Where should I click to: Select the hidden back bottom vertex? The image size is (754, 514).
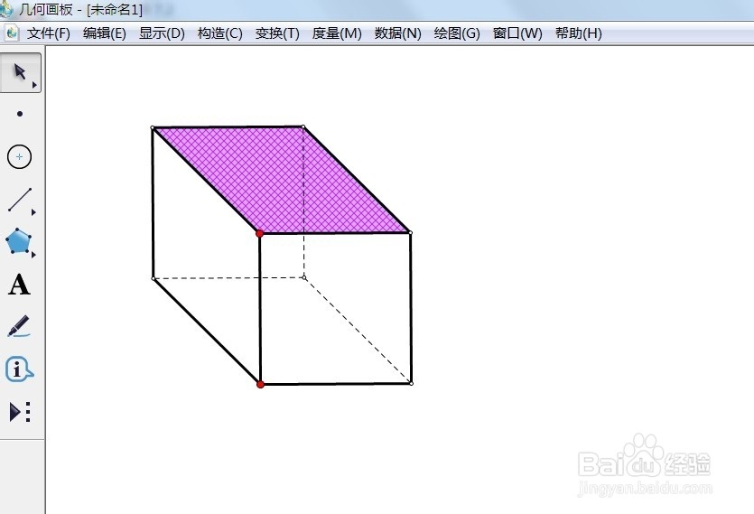304,277
